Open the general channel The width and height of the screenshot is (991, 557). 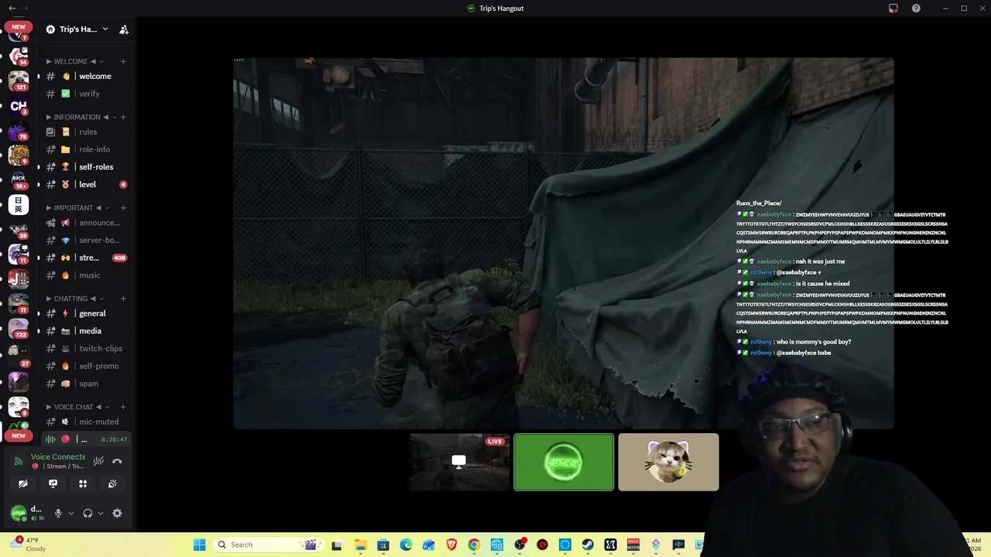(x=87, y=313)
